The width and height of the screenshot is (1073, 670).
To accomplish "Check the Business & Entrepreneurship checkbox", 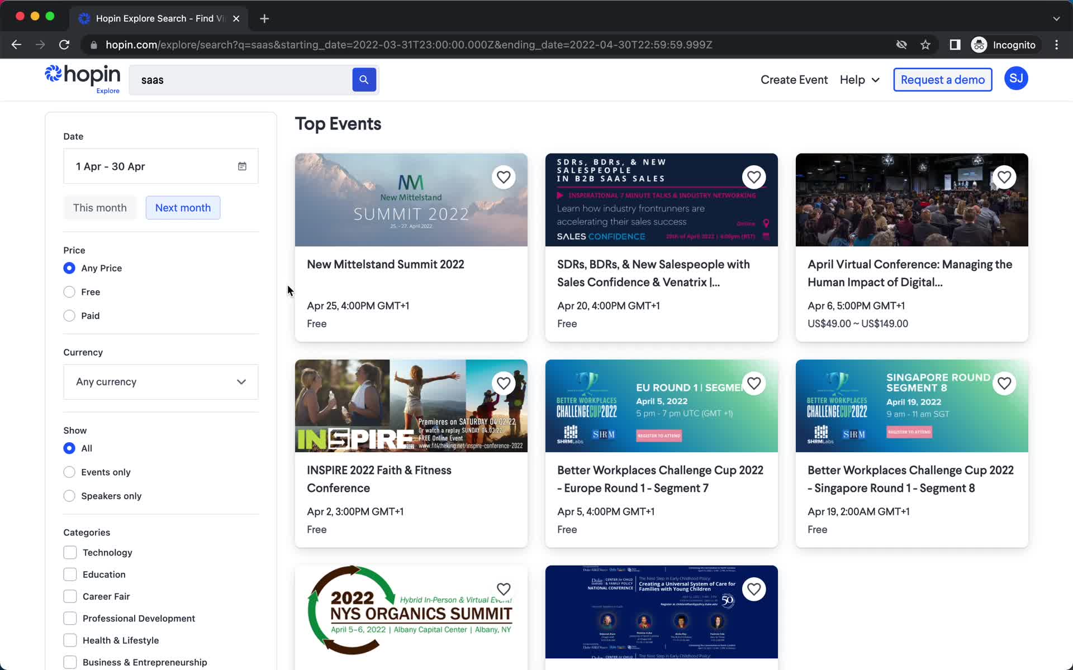I will pos(70,662).
